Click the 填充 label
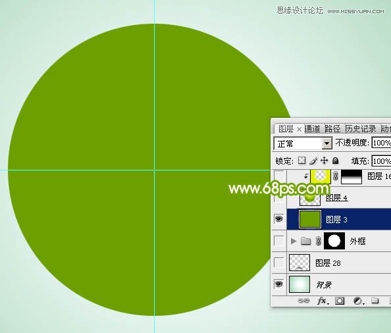The image size is (391, 333). point(360,161)
